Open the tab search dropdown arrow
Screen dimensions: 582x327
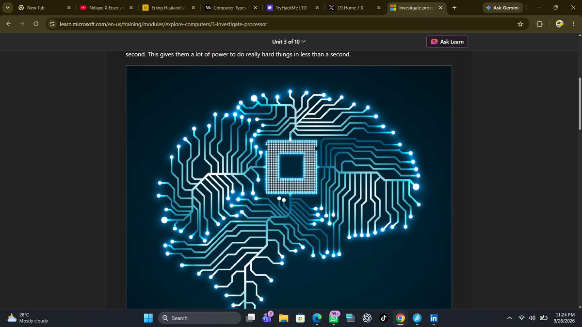click(x=7, y=8)
